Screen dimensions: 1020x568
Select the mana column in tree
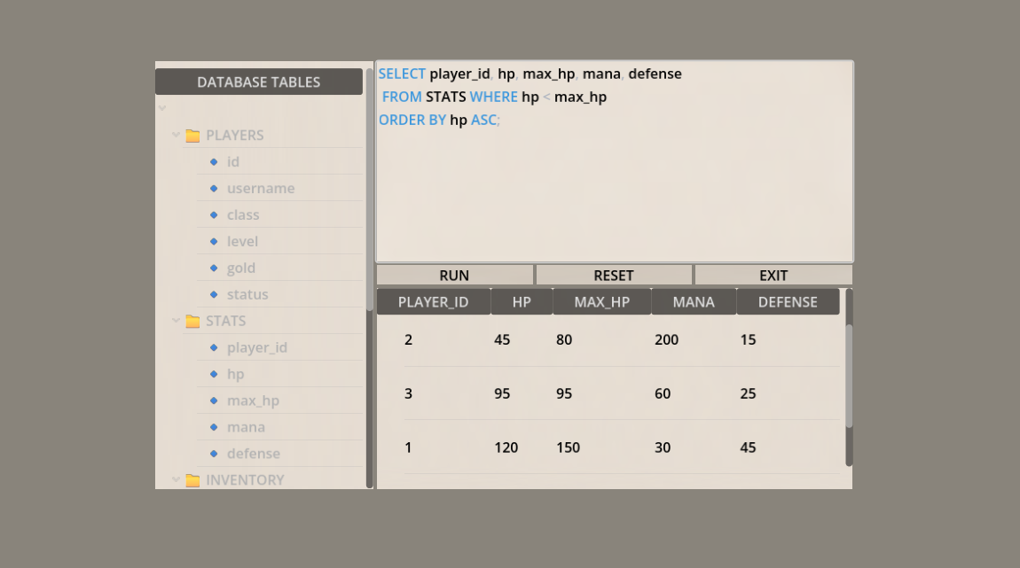pyautogui.click(x=246, y=427)
